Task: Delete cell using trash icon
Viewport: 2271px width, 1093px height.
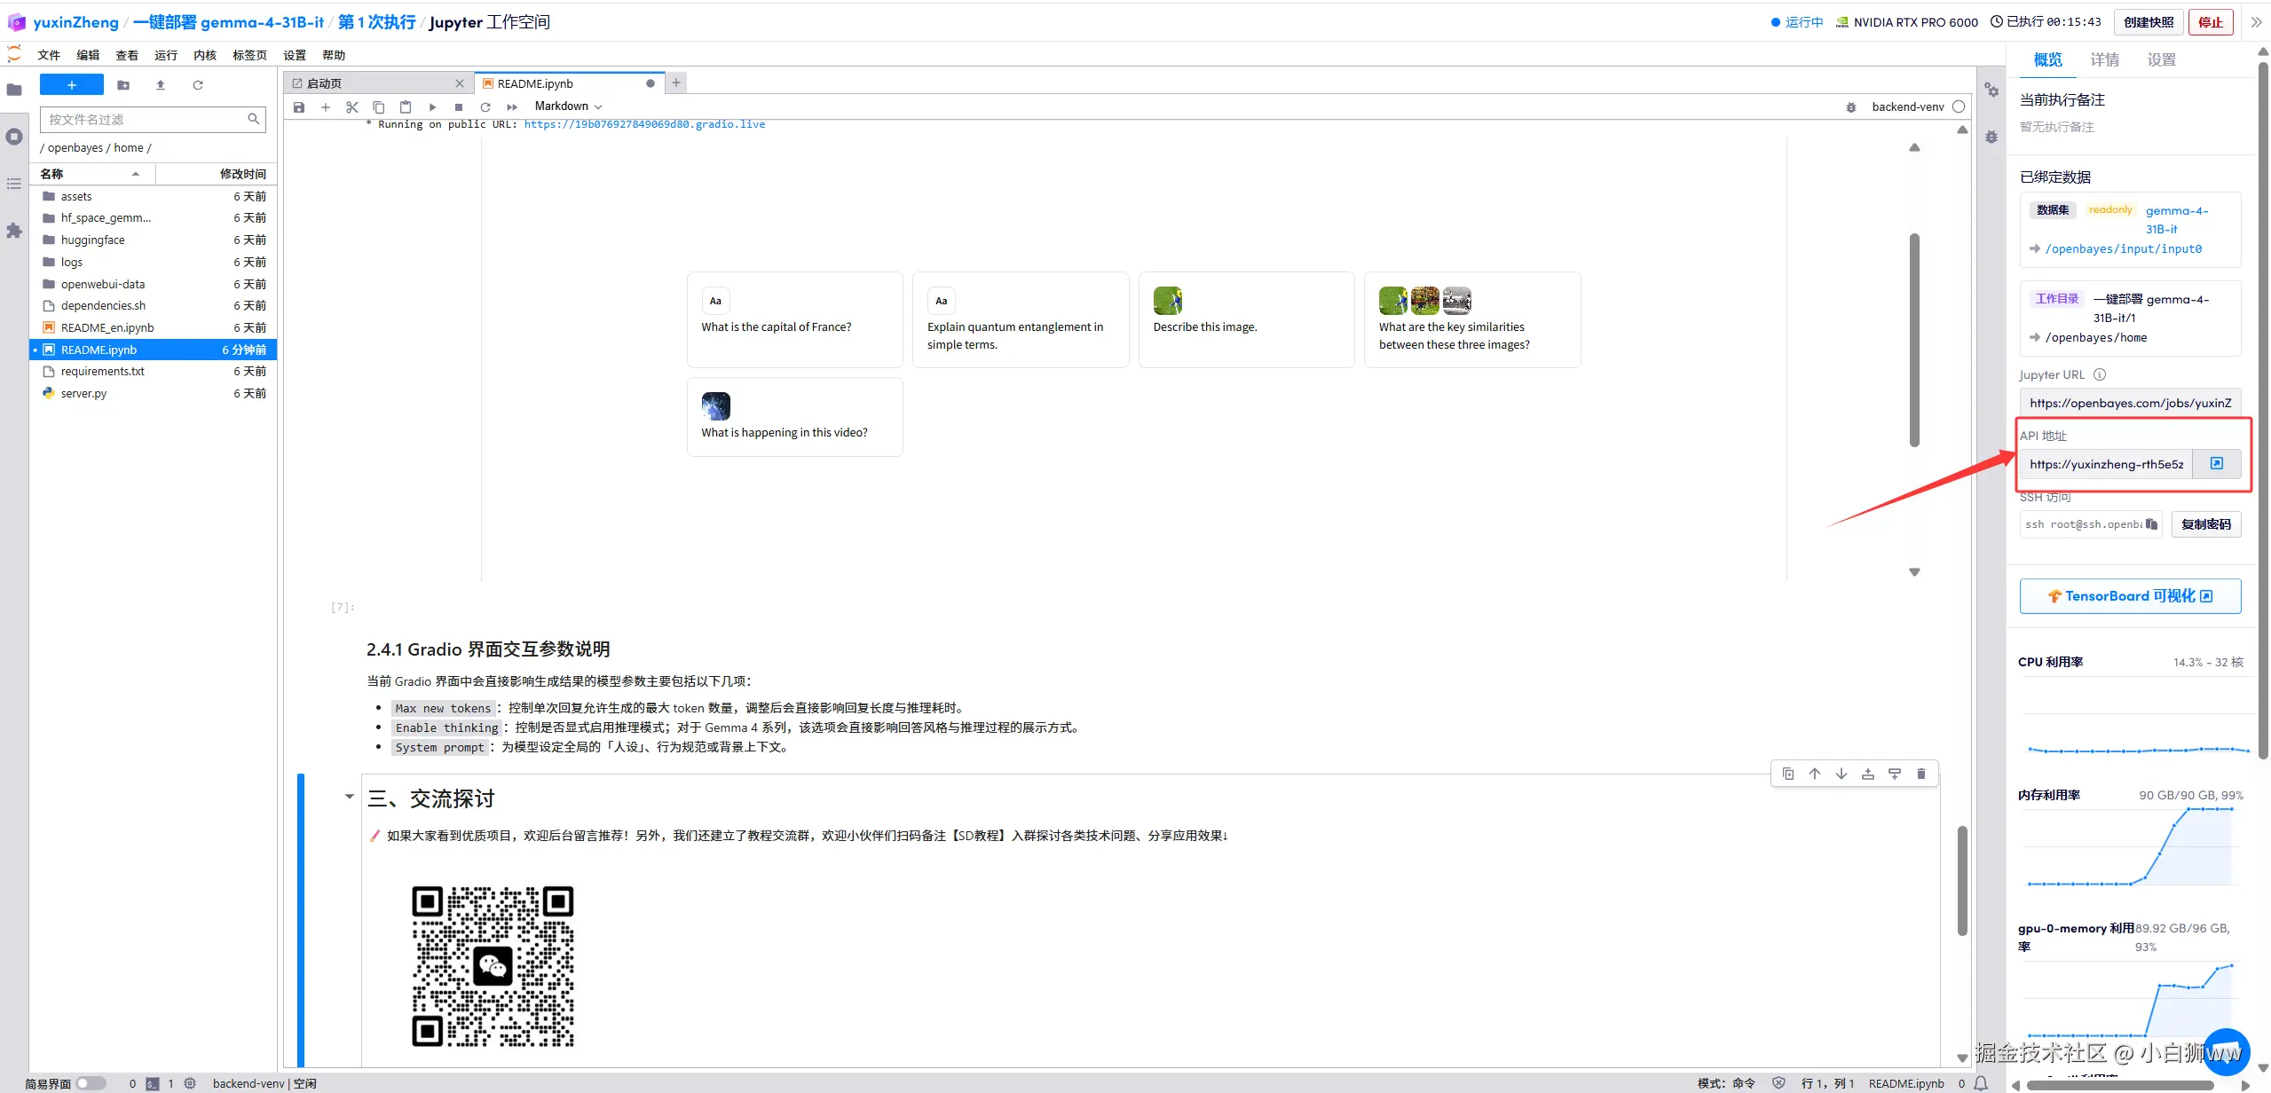Action: tap(1920, 774)
